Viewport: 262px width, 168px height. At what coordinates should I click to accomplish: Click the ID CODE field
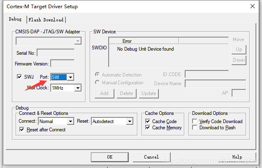pos(207,74)
